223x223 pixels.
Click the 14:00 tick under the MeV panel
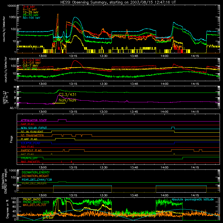point(164,84)
